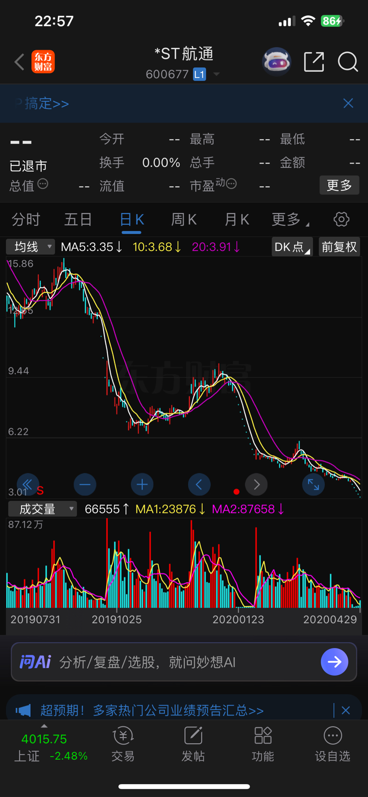Switch to 周K tab

(184, 219)
